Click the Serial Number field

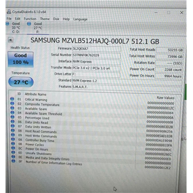(96, 55)
